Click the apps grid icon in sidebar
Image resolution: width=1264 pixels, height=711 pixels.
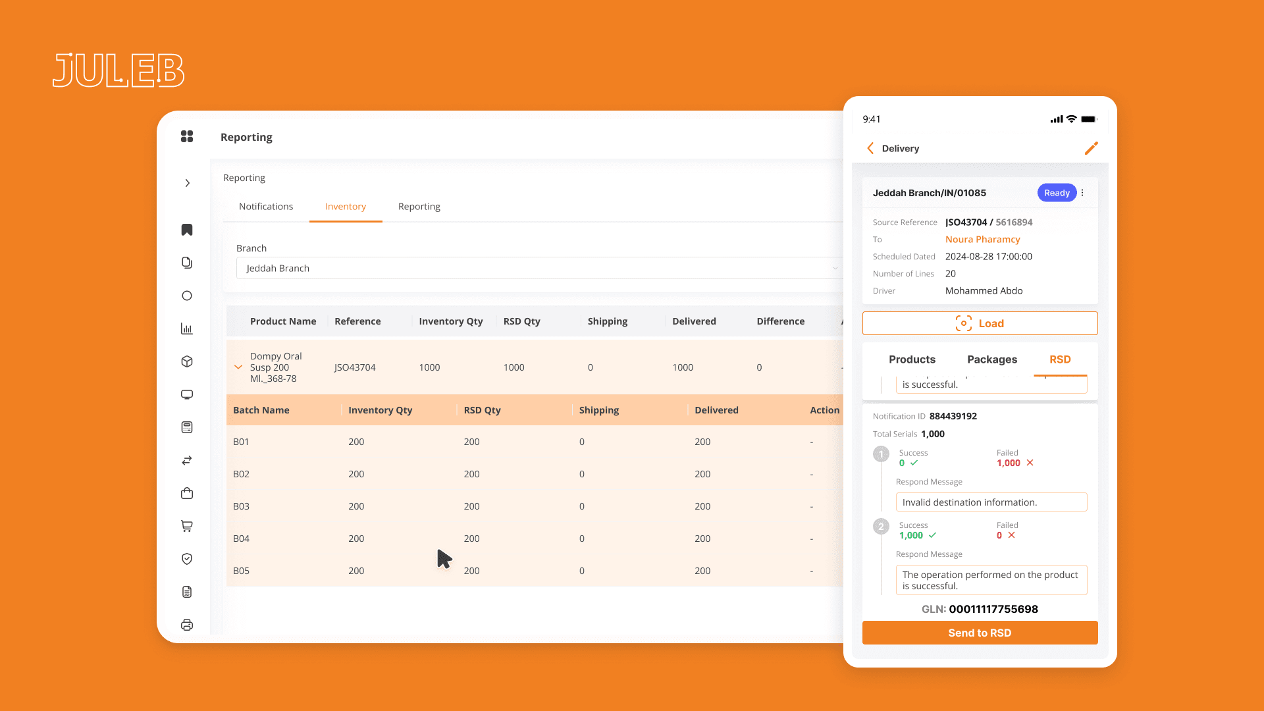(187, 136)
